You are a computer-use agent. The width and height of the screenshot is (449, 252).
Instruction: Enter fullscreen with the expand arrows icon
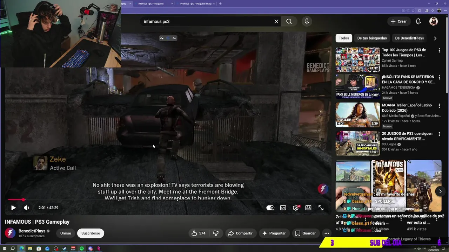tap(321, 208)
